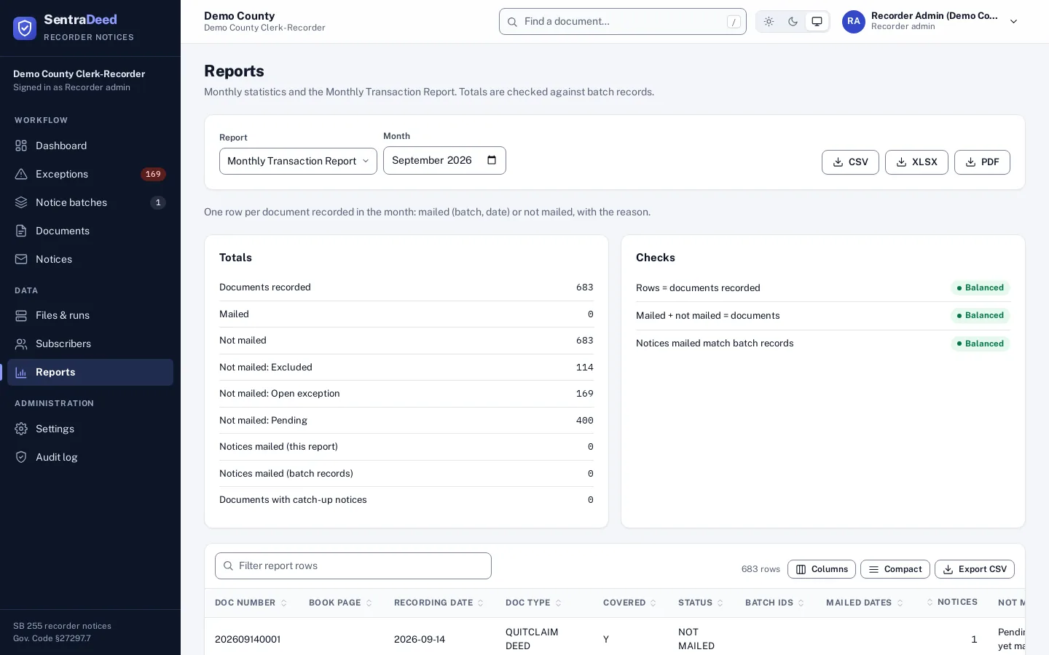Download report as PDF
Image resolution: width=1049 pixels, height=655 pixels.
tap(982, 162)
